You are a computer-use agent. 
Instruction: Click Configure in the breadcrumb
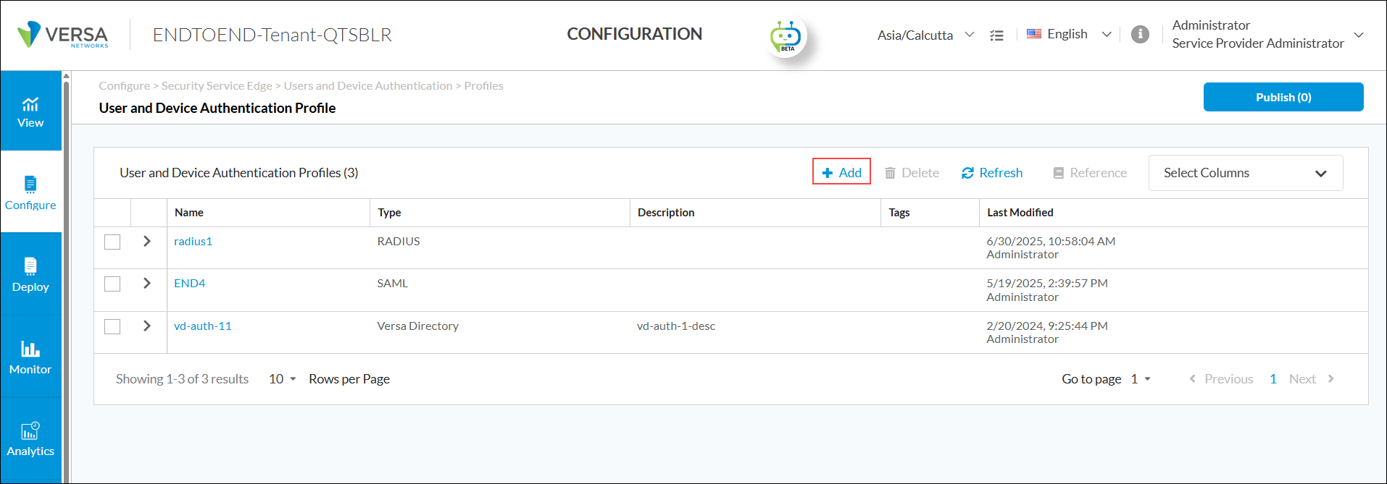pos(124,85)
